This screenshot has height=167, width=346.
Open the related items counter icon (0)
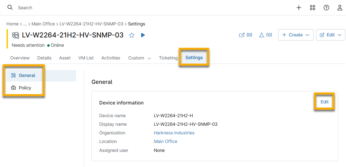click(265, 35)
